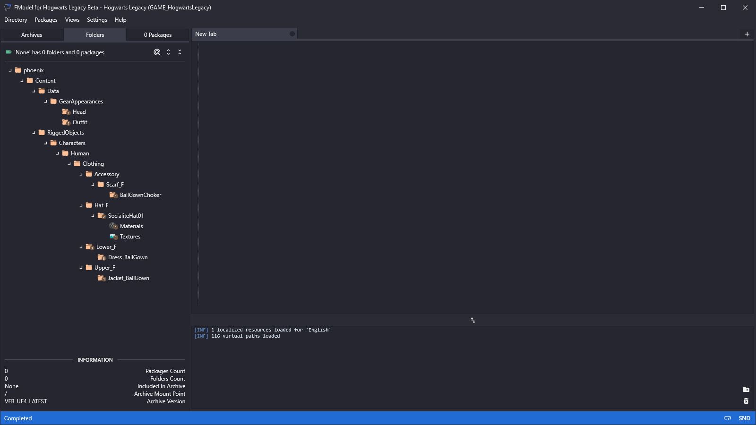Click the swap arrows icon above the log
Screen dimensions: 756x425
tap(472, 320)
